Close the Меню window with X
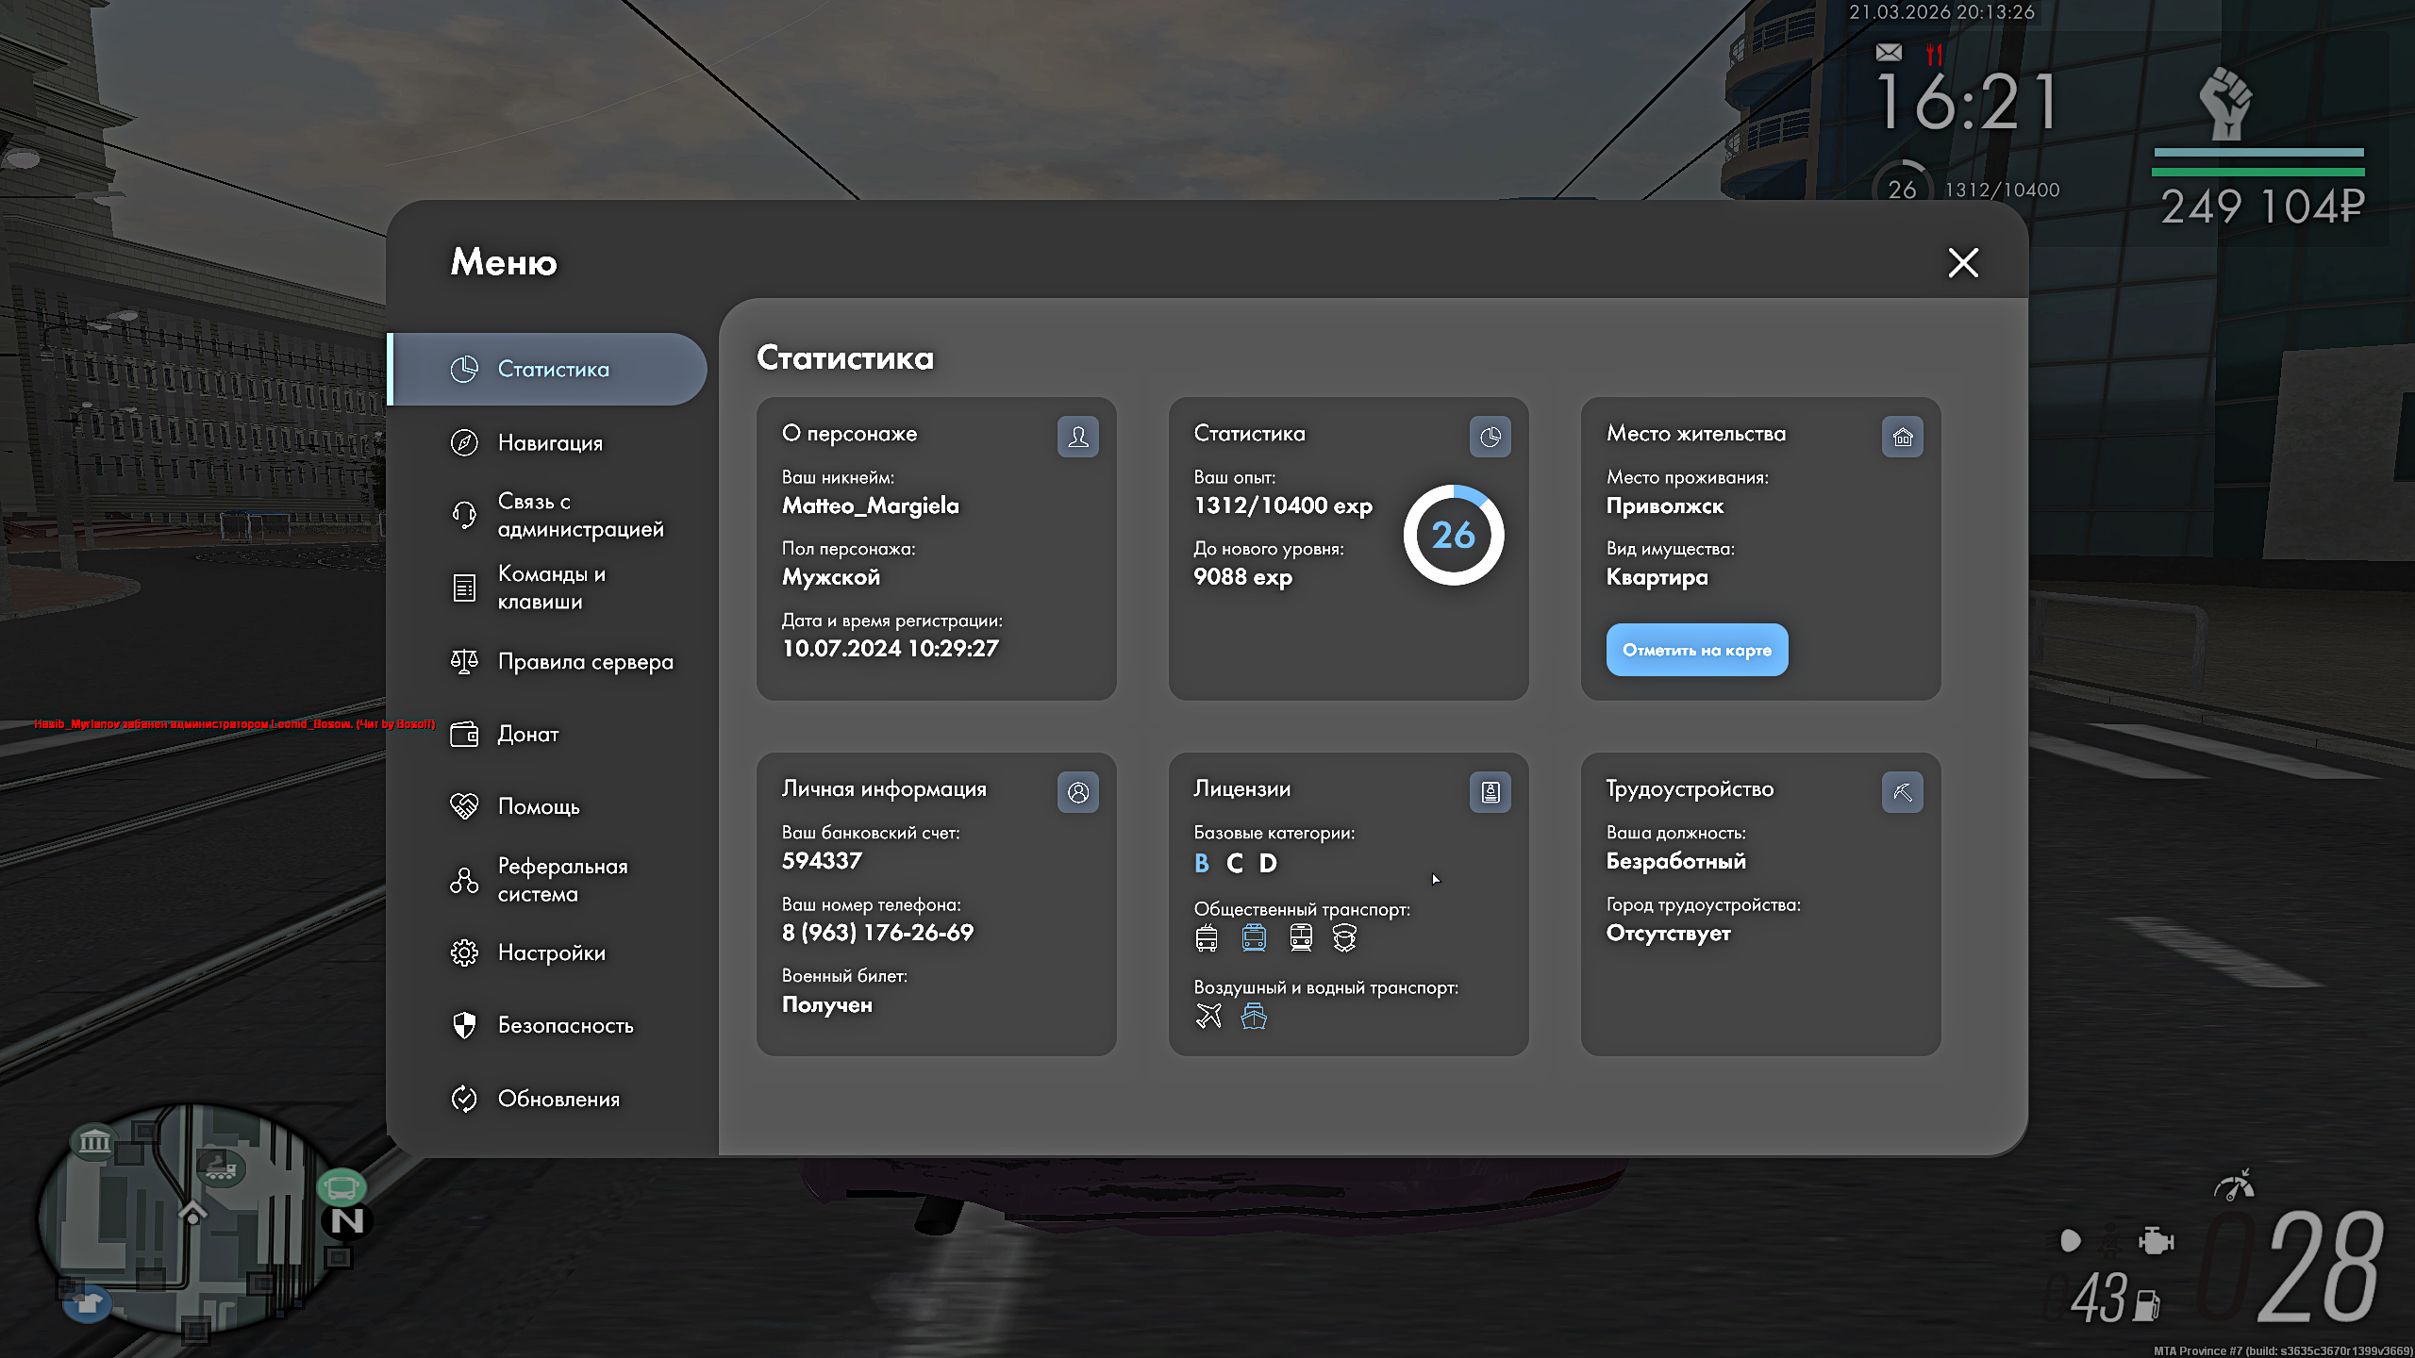 tap(1963, 262)
